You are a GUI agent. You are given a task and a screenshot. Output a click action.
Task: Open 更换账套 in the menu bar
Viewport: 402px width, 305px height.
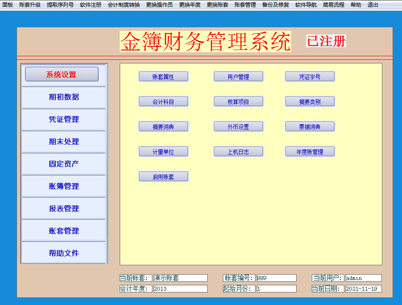click(218, 4)
